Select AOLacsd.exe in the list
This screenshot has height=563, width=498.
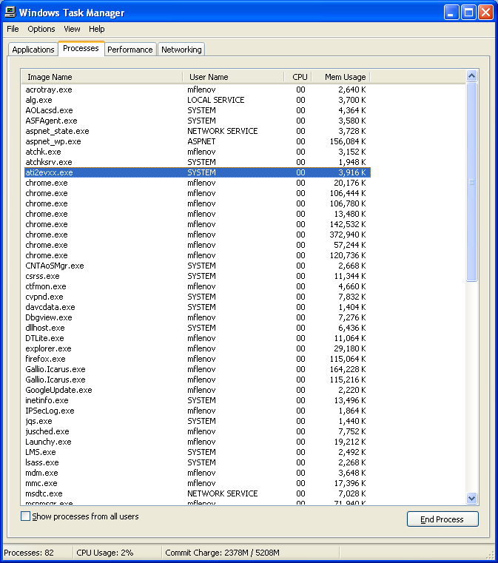point(197,110)
